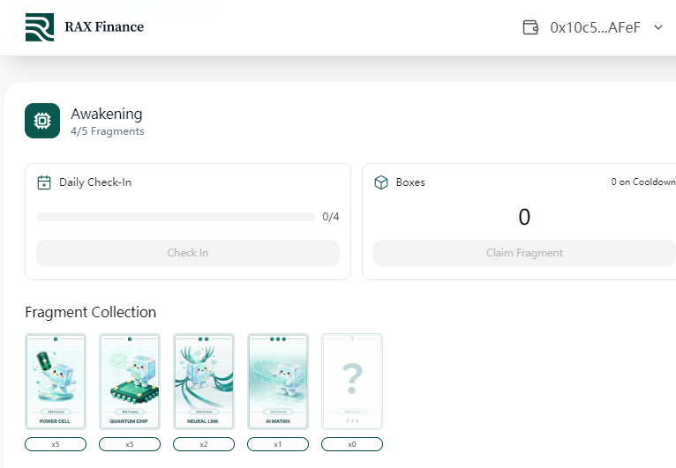Select the Awakening heading
Screen dimensions: 676x468
(x=107, y=114)
